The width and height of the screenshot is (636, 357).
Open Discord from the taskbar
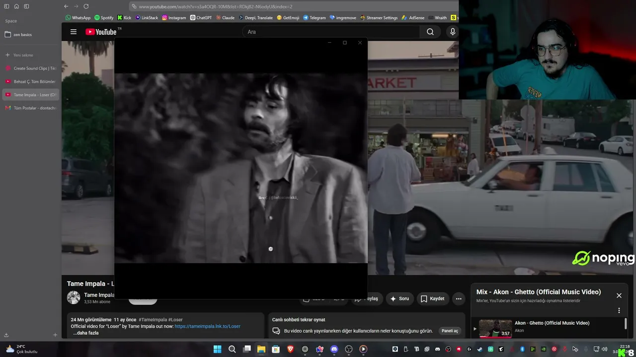coord(334,349)
